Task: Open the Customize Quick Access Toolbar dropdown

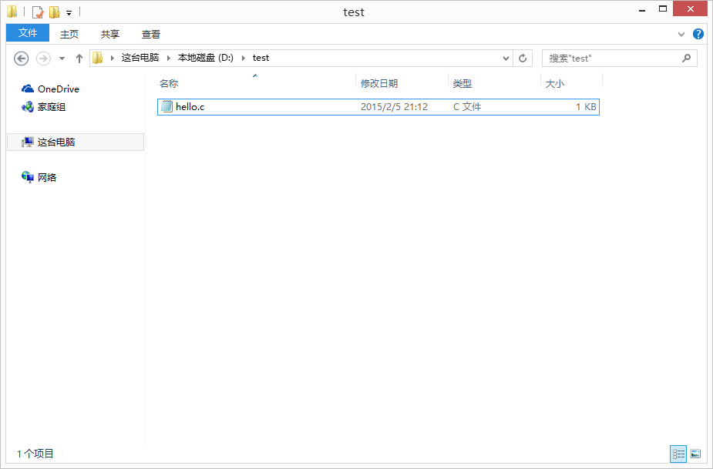Action: (x=69, y=13)
